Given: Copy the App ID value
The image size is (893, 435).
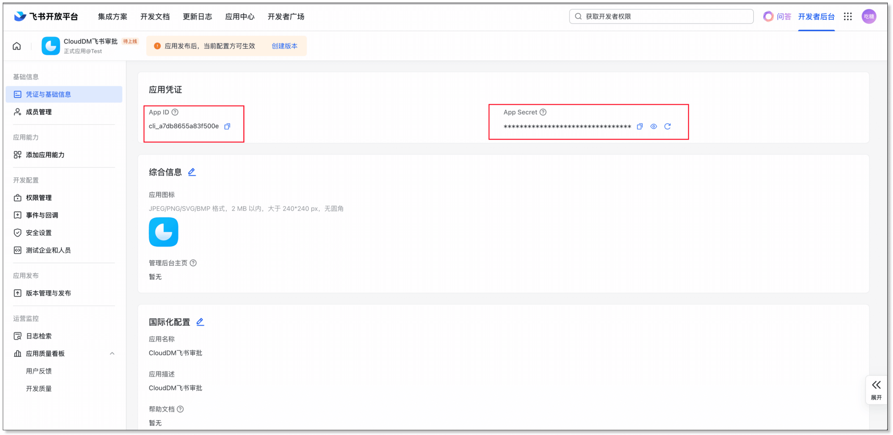Looking at the screenshot, I should [227, 127].
